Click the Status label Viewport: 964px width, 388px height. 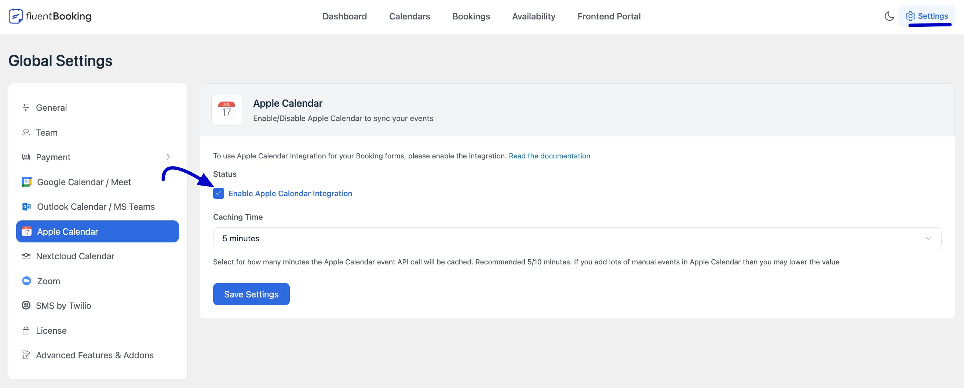(x=224, y=174)
